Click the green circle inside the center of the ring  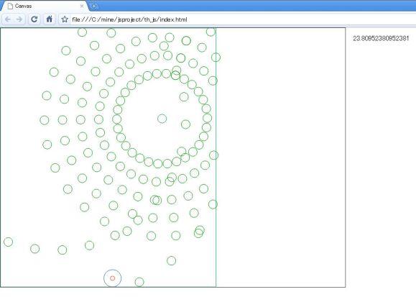pyautogui.click(x=162, y=119)
